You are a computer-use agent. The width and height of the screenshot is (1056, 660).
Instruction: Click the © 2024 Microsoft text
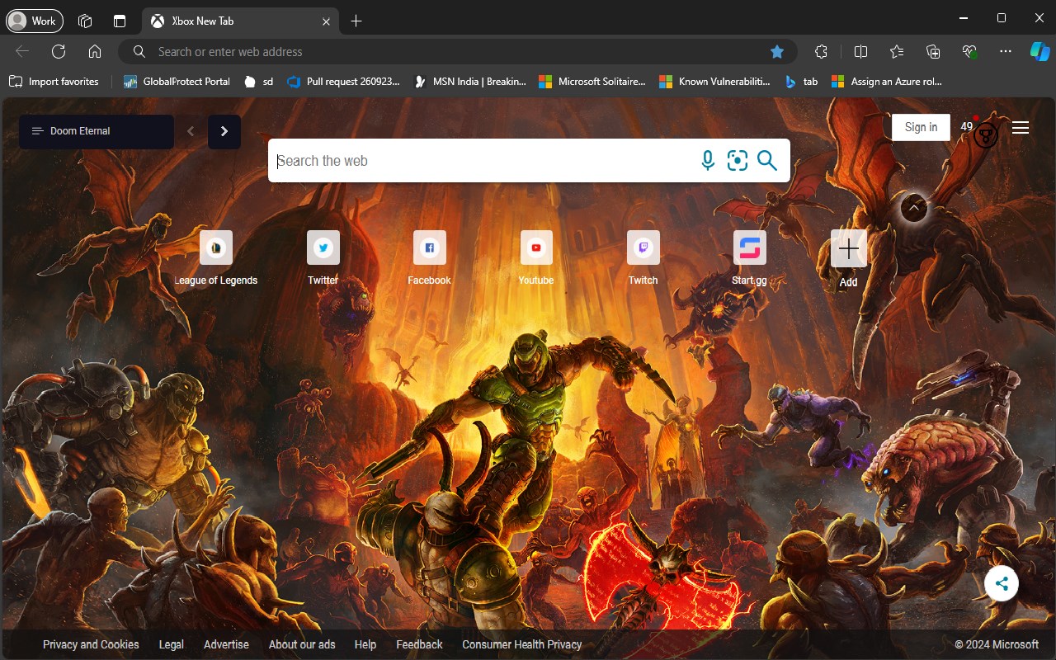pyautogui.click(x=997, y=644)
